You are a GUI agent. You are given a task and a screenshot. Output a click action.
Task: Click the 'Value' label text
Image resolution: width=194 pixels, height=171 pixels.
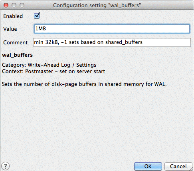pyautogui.click(x=10, y=29)
